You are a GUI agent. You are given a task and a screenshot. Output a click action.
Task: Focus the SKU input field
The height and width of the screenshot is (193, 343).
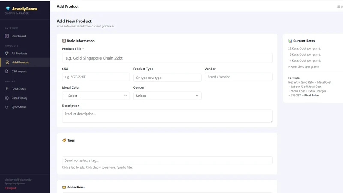click(x=96, y=77)
